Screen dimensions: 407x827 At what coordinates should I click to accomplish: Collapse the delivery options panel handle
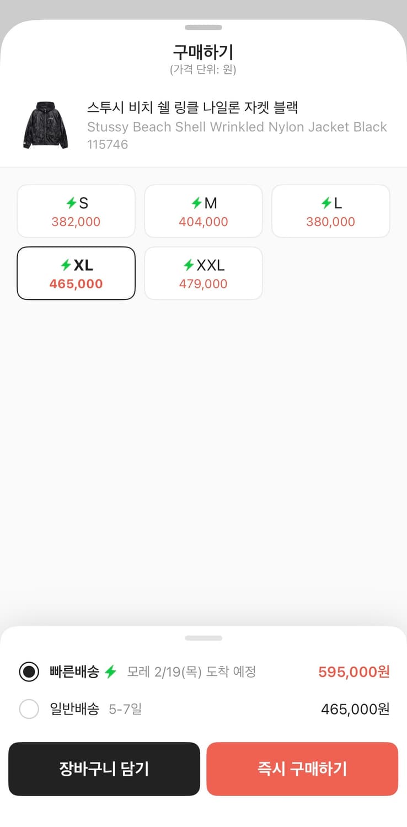click(x=203, y=638)
